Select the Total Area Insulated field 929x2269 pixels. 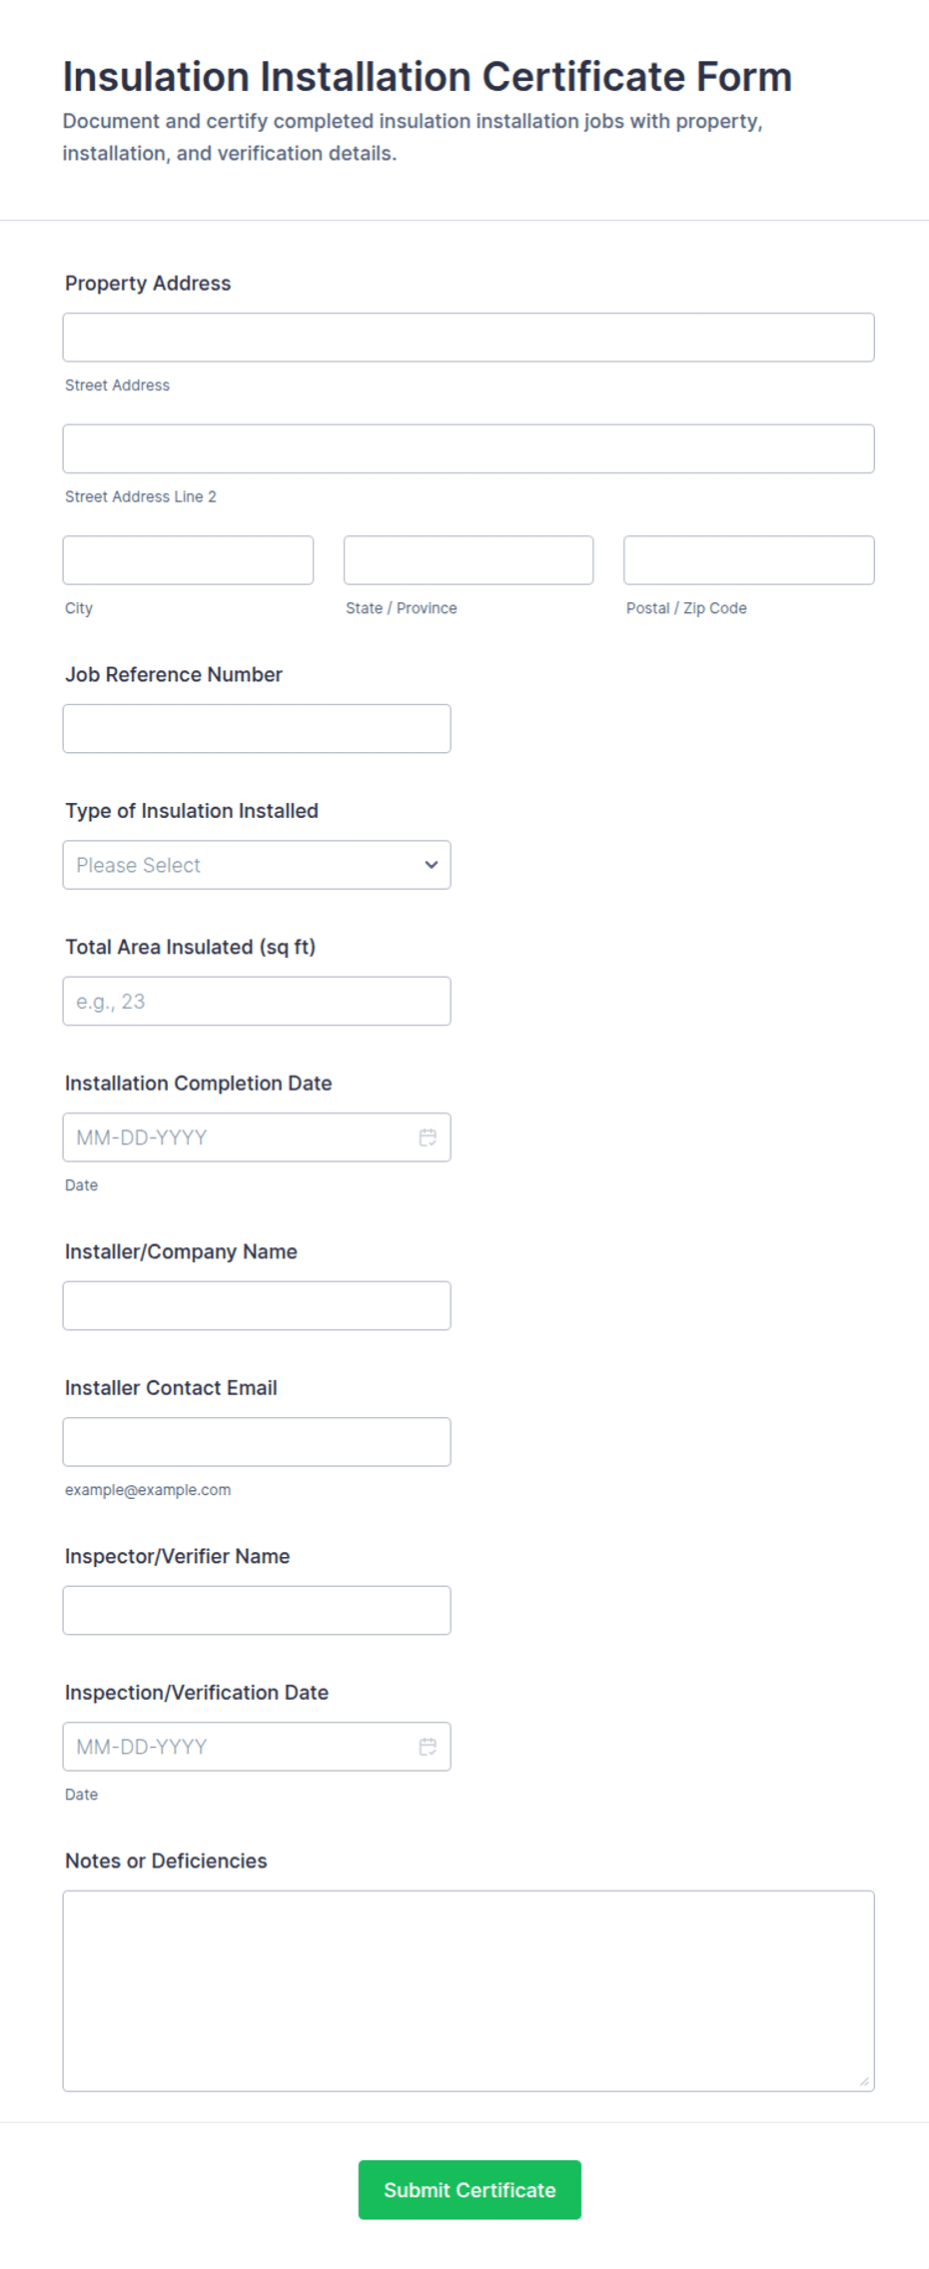256,1000
